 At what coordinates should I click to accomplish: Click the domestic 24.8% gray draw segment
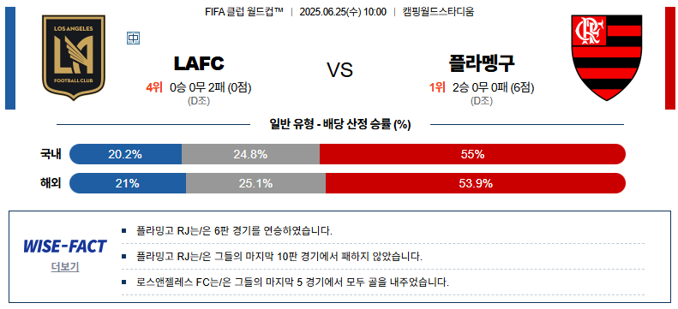click(250, 154)
